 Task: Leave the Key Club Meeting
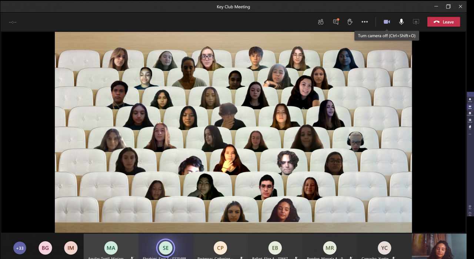click(444, 22)
